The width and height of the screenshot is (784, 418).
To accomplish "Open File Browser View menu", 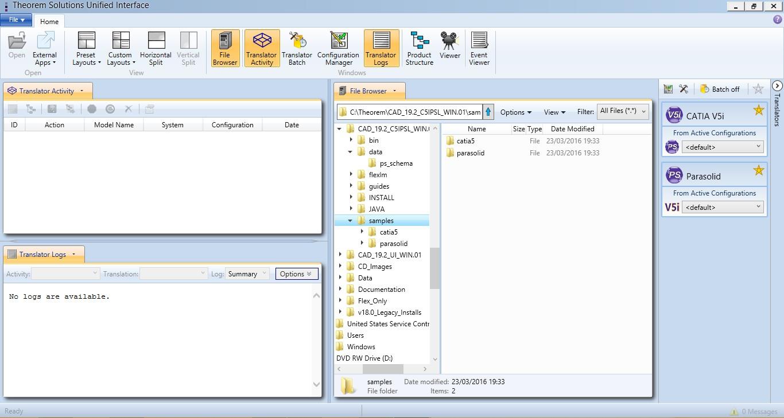I will (554, 112).
